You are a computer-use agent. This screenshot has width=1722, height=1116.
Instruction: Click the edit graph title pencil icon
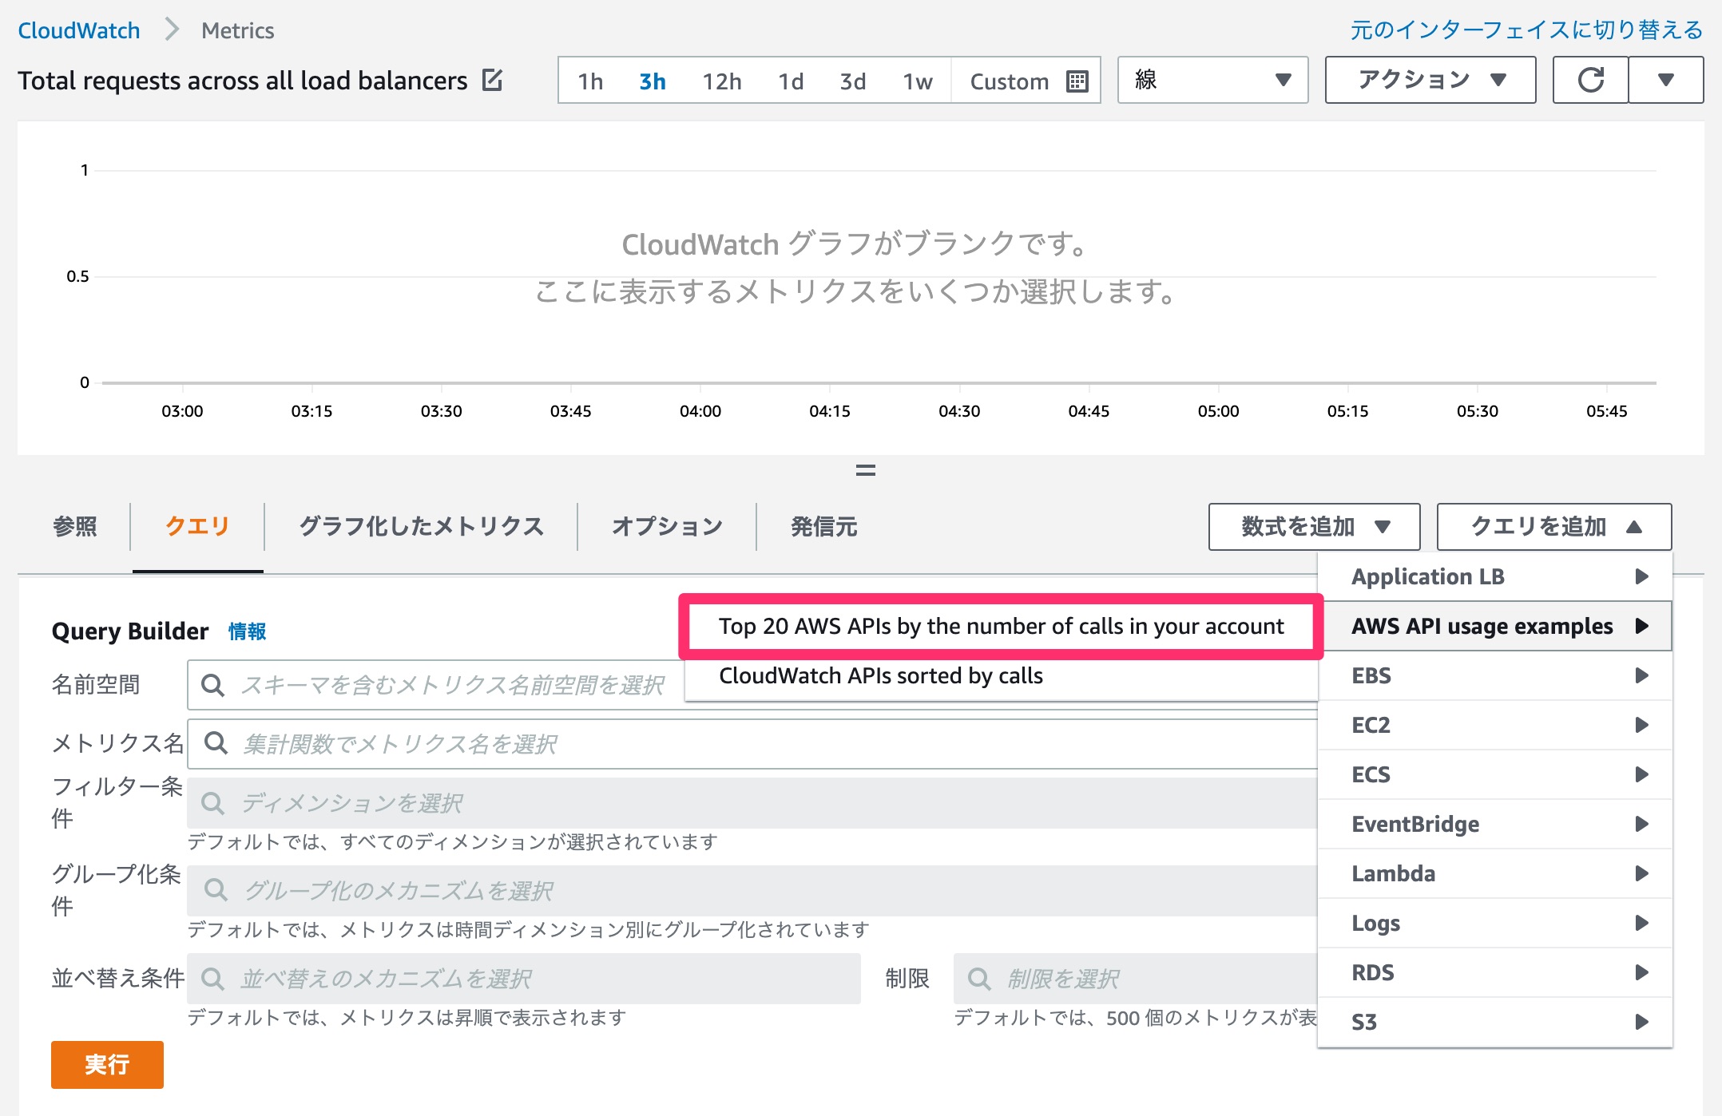pos(492,80)
